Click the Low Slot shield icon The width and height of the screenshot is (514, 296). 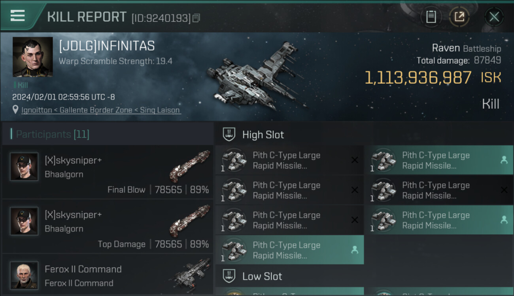point(229,276)
